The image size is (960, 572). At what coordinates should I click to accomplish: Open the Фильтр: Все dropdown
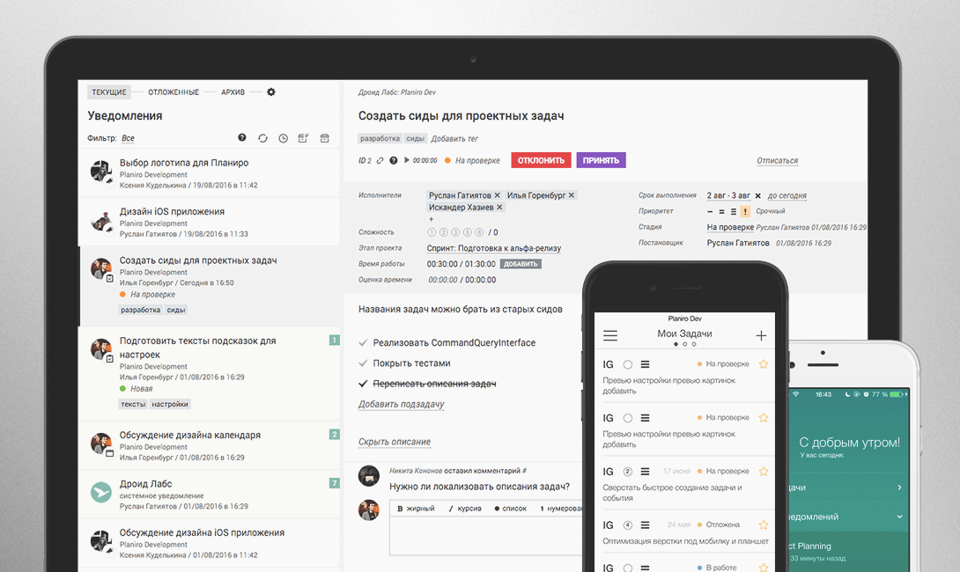tap(128, 138)
